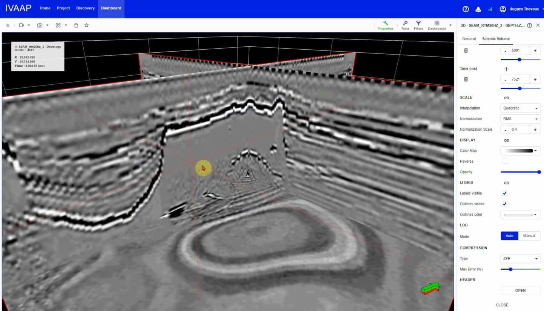Click the green signal status icon
Viewport: 544px width, 311px height.
coord(490,9)
